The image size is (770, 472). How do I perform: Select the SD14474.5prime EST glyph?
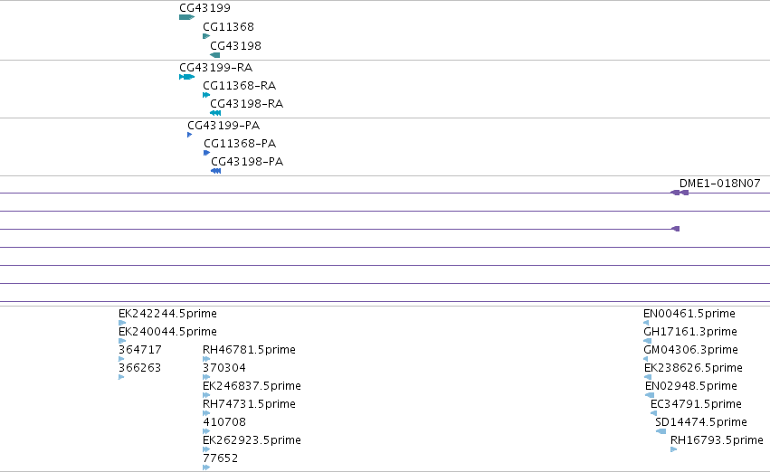click(661, 431)
